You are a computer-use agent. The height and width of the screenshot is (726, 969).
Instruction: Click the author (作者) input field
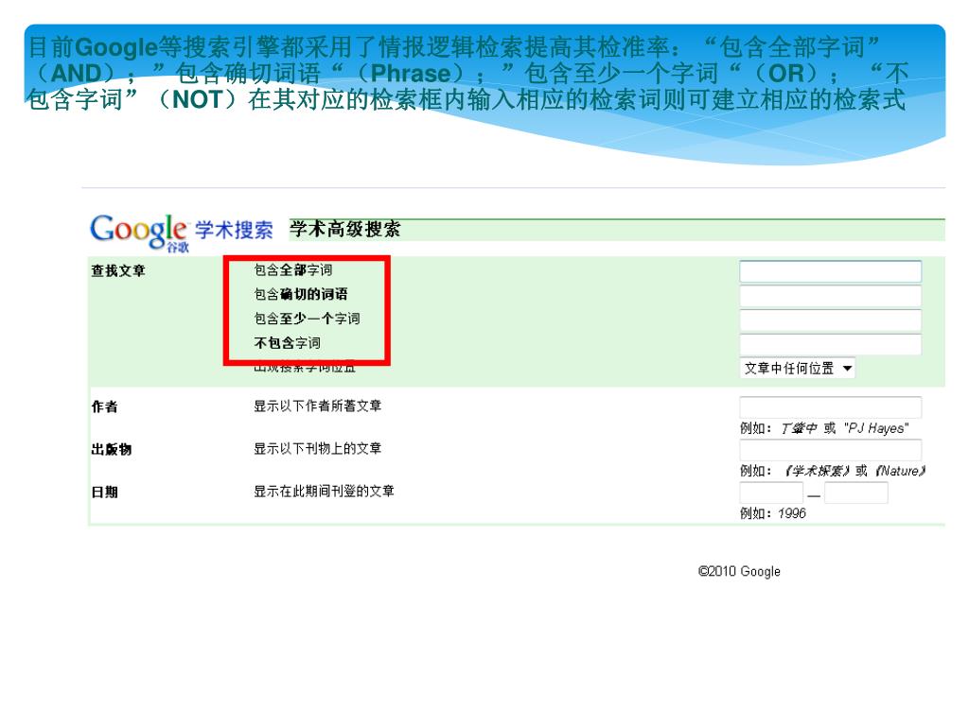point(830,406)
